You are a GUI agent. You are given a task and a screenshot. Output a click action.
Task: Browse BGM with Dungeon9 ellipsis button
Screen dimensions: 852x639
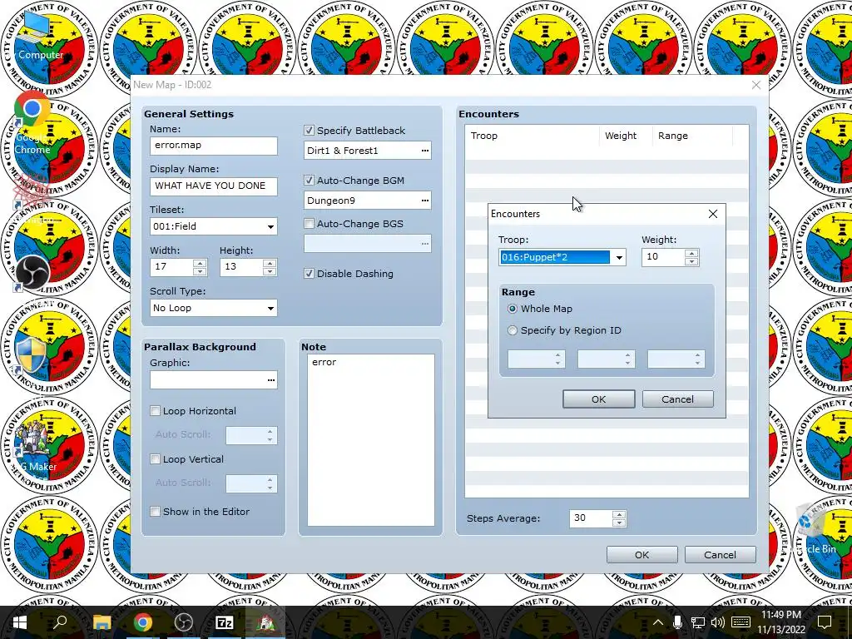[425, 201]
